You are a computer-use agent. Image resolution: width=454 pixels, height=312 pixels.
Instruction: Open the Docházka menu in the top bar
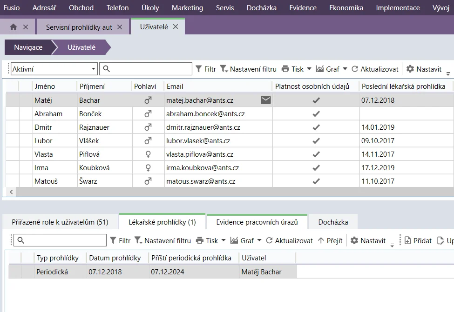(262, 8)
